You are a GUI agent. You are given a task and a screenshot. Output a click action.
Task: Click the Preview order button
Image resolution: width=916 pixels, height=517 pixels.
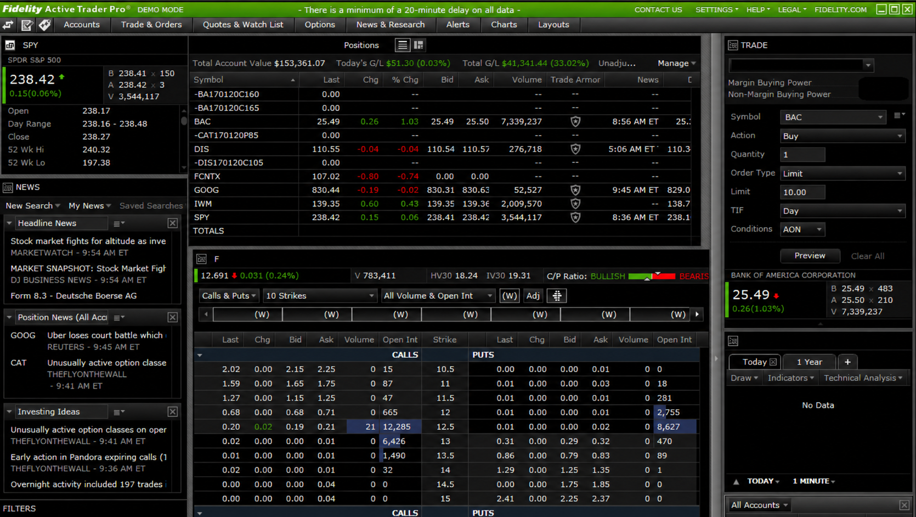(810, 256)
